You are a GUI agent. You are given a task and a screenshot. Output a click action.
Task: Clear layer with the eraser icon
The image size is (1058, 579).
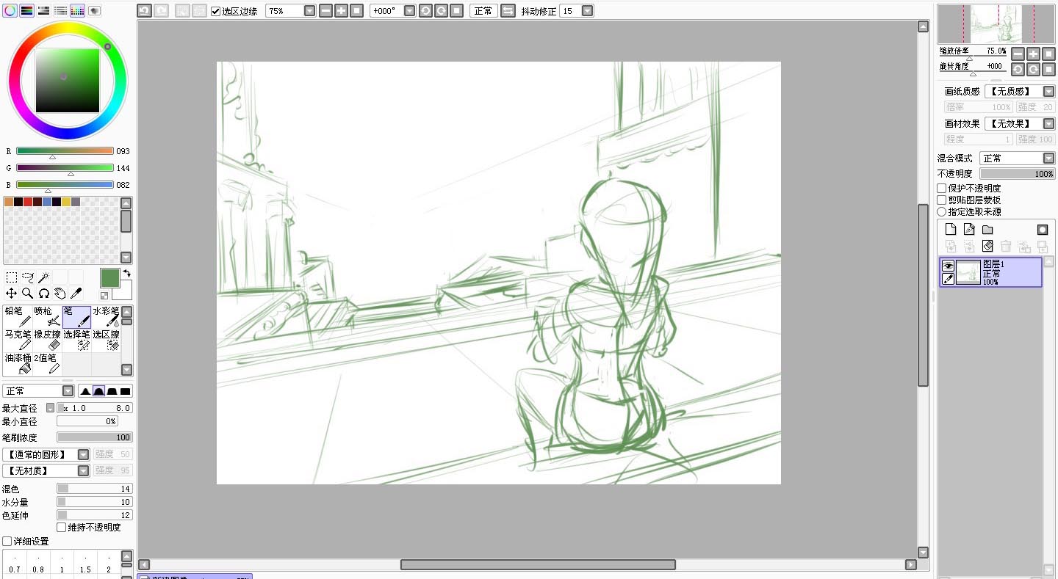click(987, 247)
